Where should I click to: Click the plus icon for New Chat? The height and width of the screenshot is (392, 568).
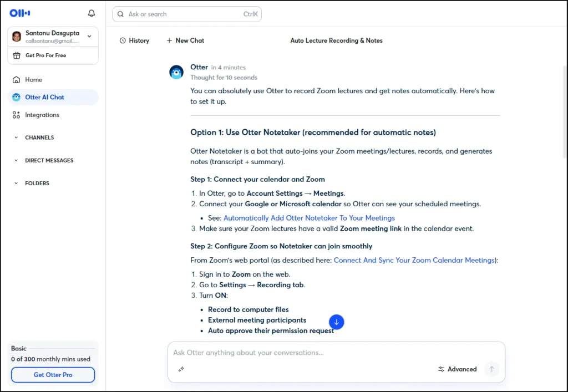tap(169, 40)
